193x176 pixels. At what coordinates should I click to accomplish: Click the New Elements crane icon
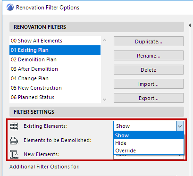[x=14, y=154]
